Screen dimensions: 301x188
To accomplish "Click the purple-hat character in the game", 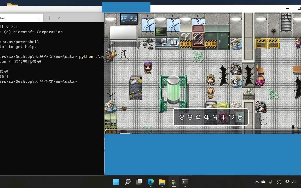I will click(x=148, y=67).
